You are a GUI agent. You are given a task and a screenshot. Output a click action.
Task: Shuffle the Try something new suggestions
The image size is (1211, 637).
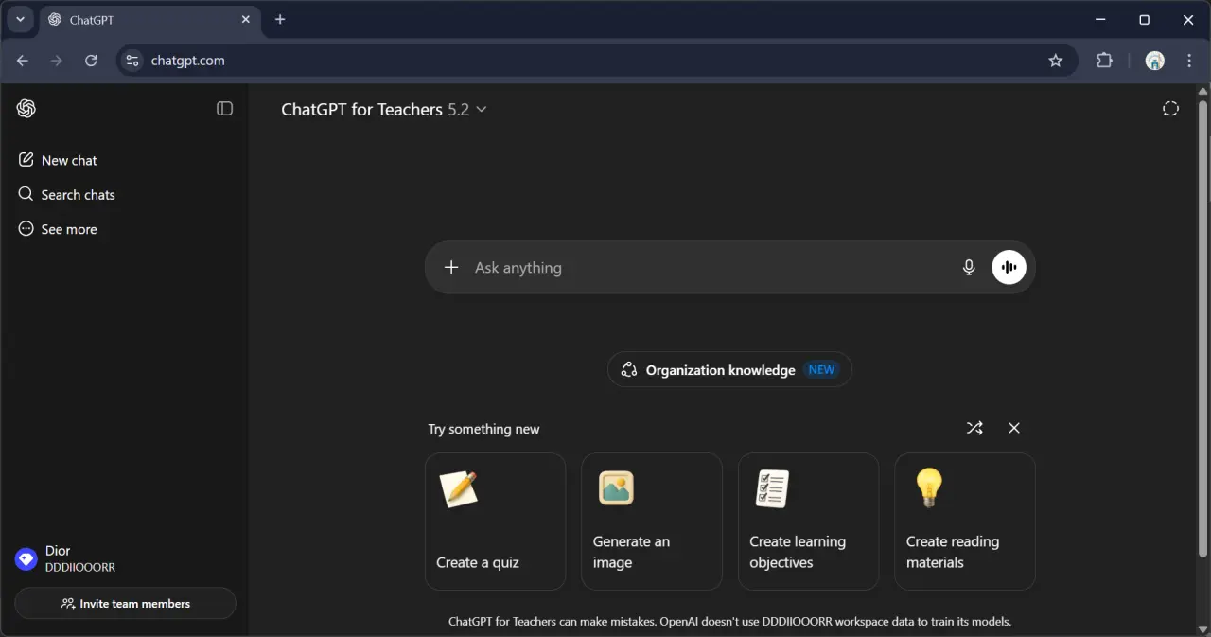974,428
